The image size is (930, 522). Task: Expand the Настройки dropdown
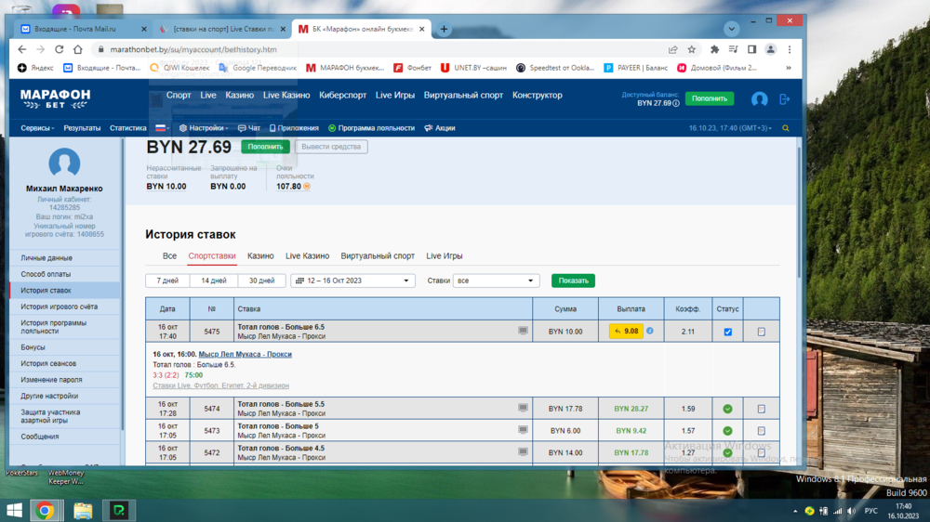204,128
